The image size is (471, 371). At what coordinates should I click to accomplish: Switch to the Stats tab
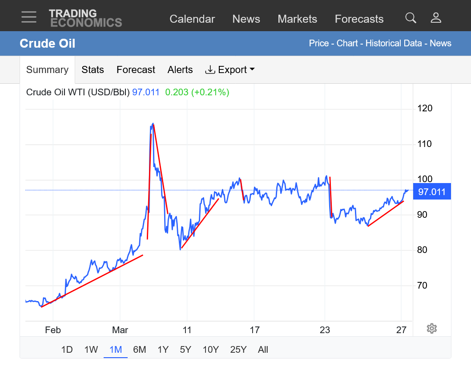[93, 70]
